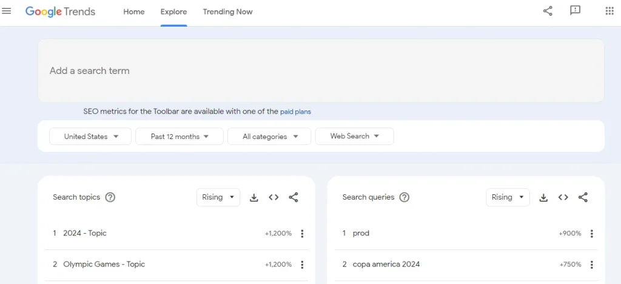Click the Search queries heading
The height and width of the screenshot is (284, 621).
[x=368, y=197]
